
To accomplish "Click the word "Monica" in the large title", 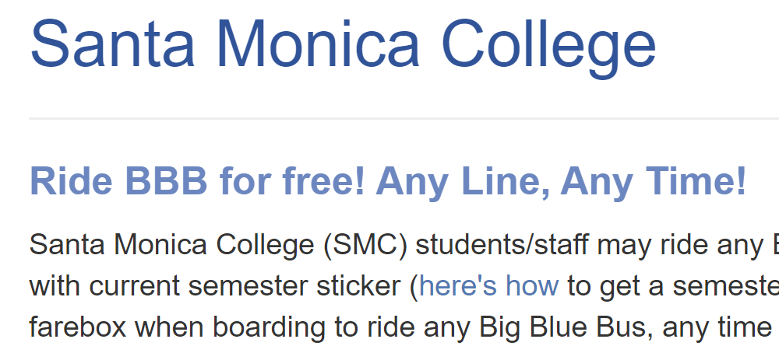I will tap(319, 44).
